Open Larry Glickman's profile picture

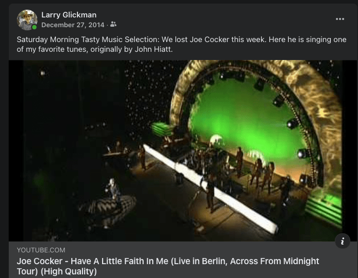coord(27,20)
